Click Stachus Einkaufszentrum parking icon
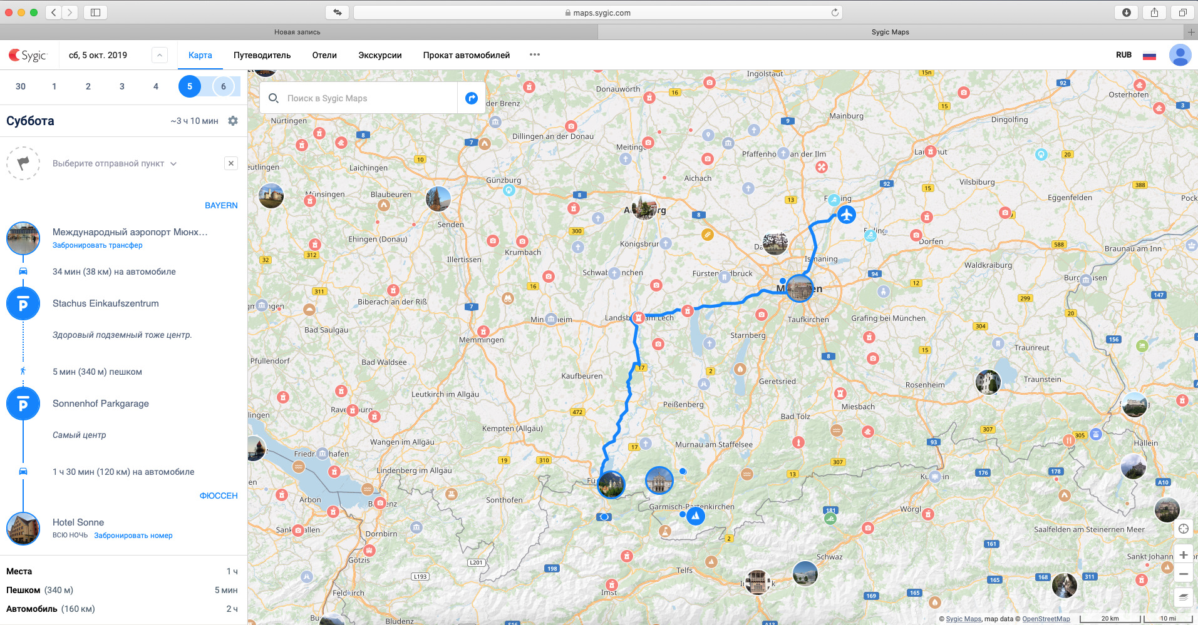 click(x=23, y=303)
